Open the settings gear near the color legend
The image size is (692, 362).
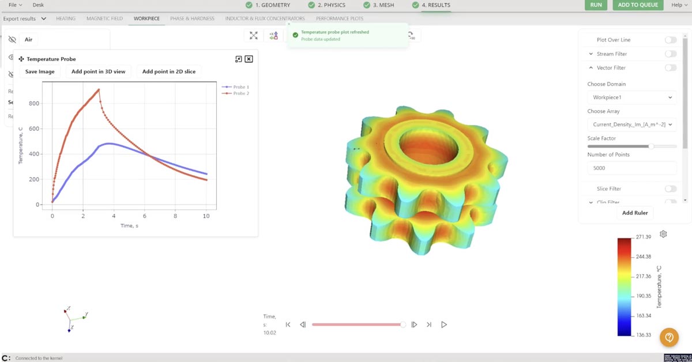click(663, 233)
